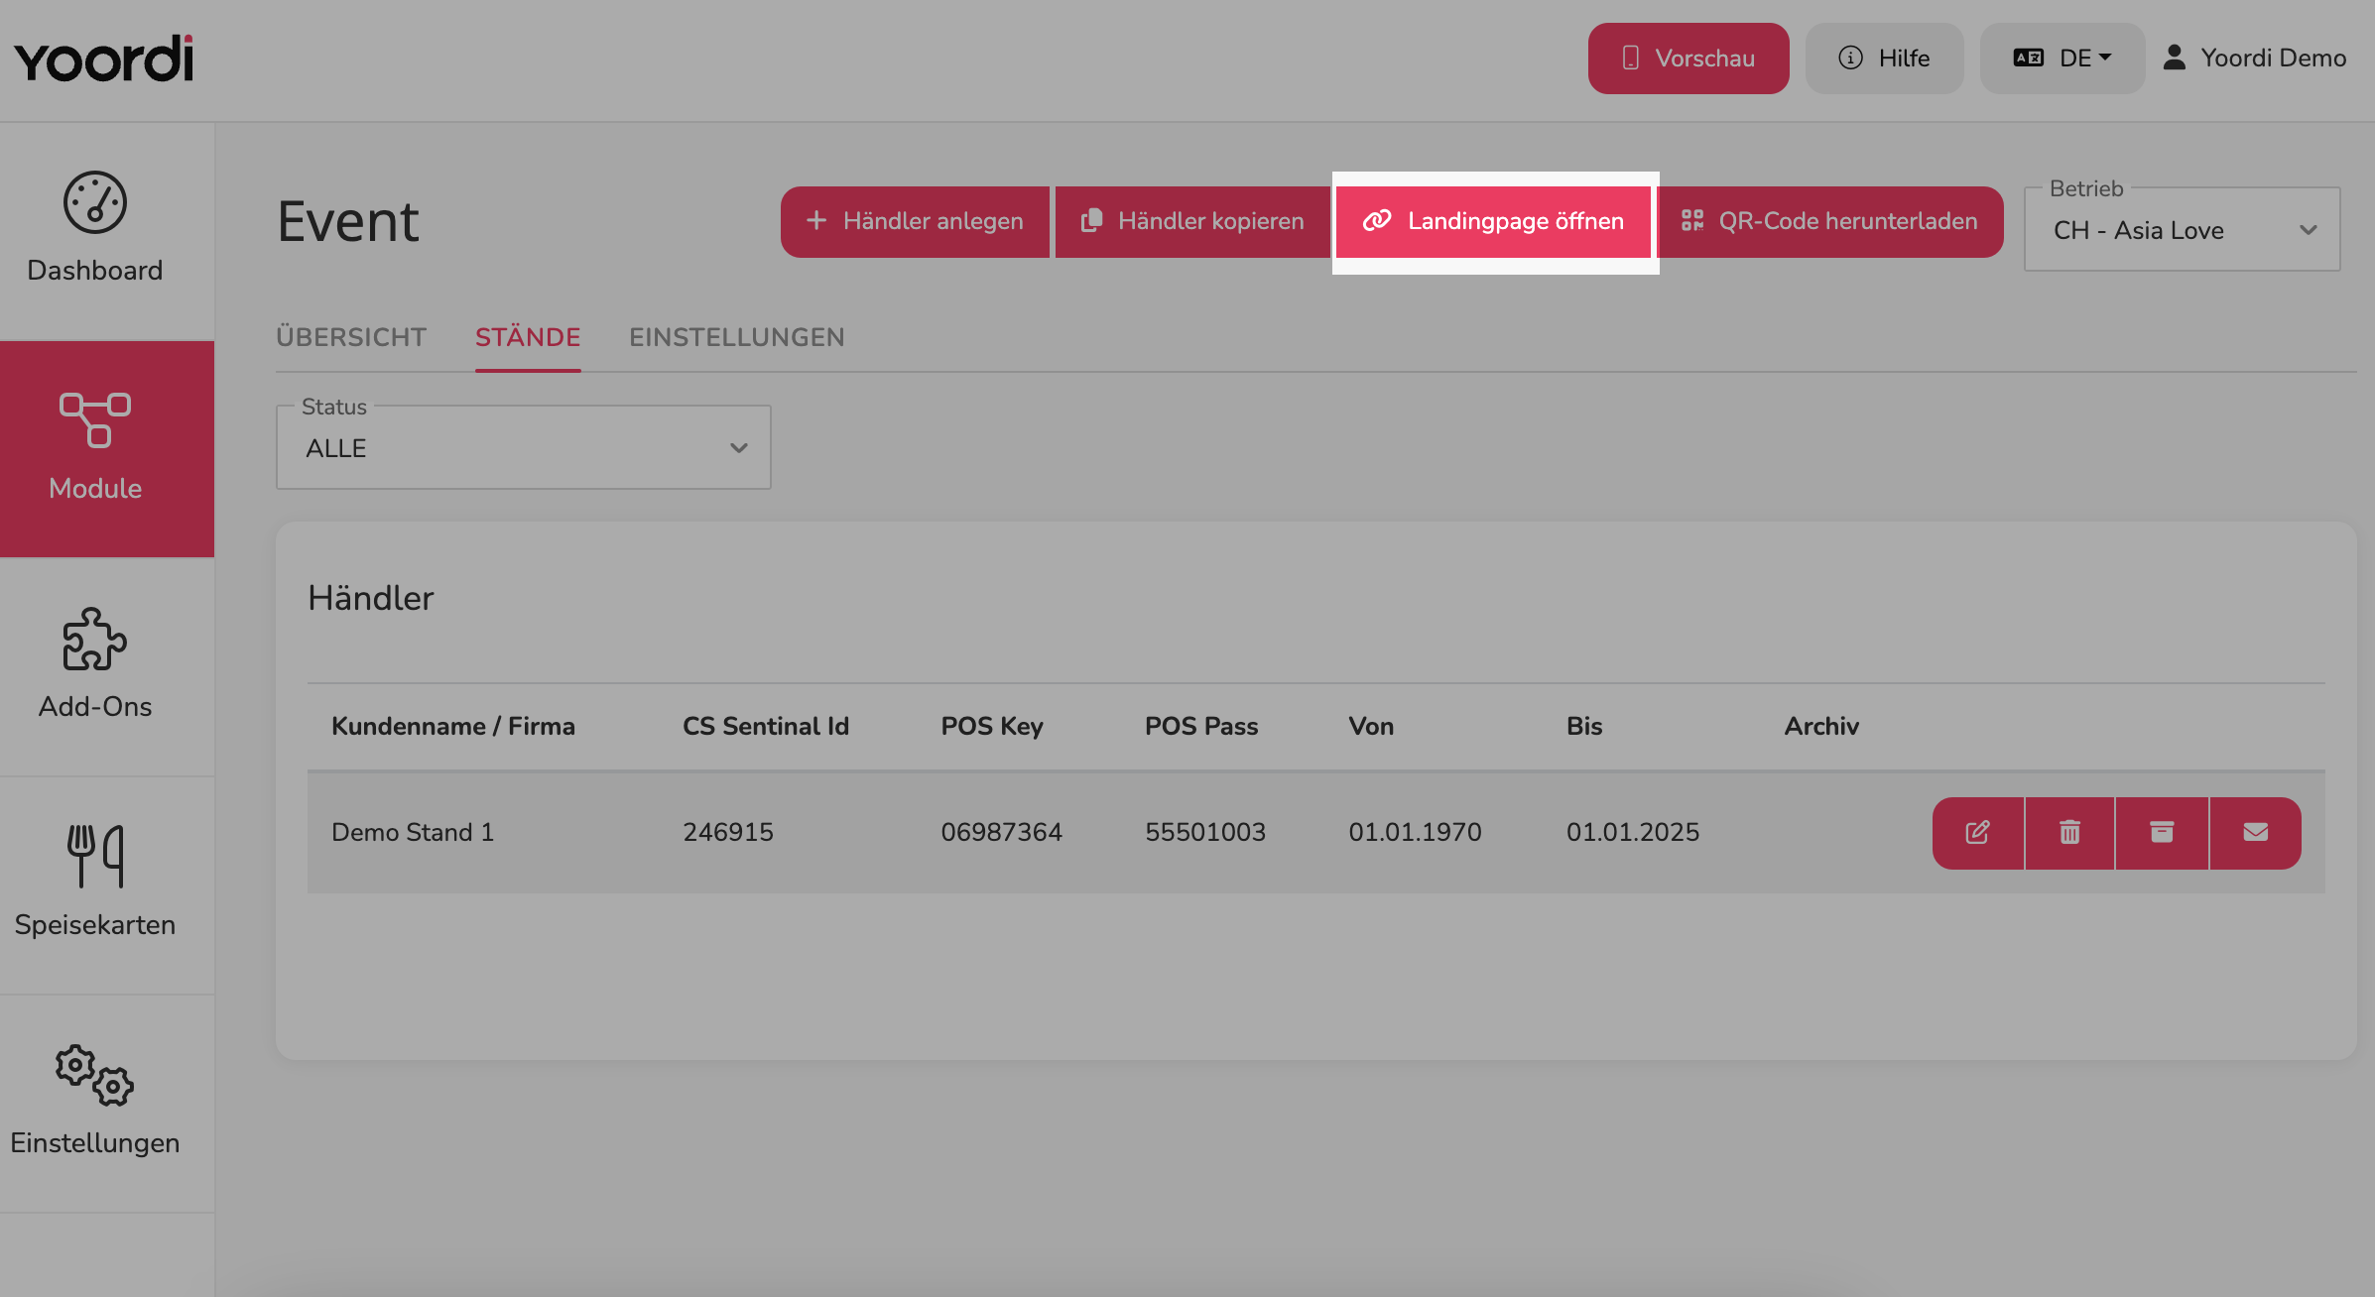Image resolution: width=2375 pixels, height=1297 pixels.
Task: Open the Dashboard from the sidebar
Action: pos(95,228)
